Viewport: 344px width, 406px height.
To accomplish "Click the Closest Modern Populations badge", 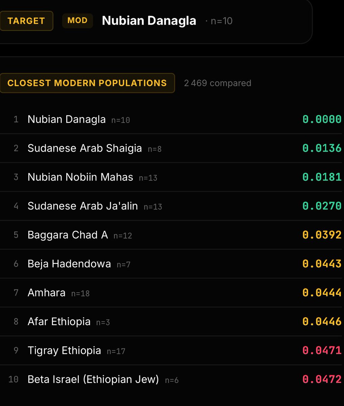I will (87, 83).
